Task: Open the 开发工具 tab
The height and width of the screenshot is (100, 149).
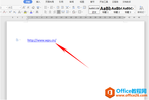Action: coord(104,2)
